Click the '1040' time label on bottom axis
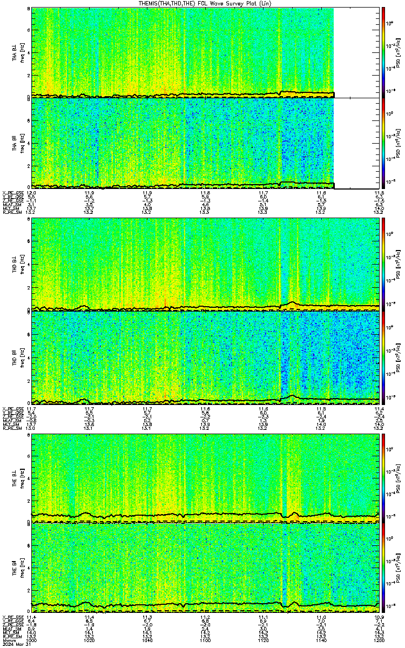The image size is (405, 648). [147, 639]
